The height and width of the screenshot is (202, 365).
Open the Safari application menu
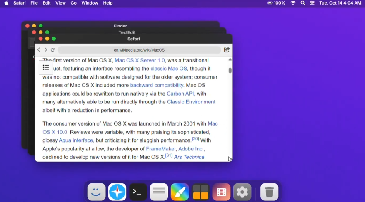[x=20, y=3]
